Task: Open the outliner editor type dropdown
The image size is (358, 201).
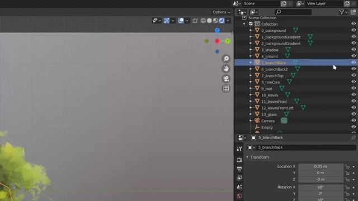Action: (x=242, y=12)
